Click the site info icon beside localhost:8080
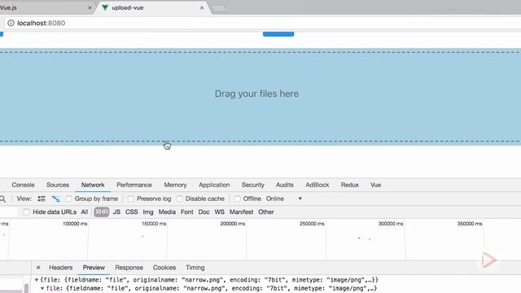The width and height of the screenshot is (521, 293). (11, 23)
